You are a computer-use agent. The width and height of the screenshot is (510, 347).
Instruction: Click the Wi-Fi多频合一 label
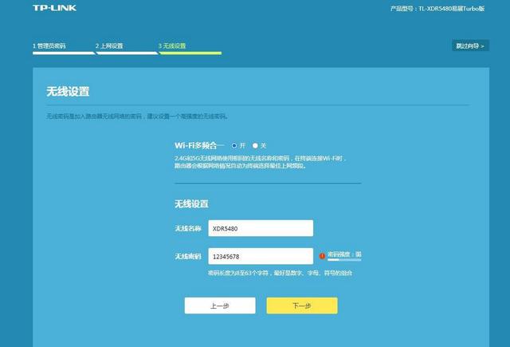tap(199, 145)
